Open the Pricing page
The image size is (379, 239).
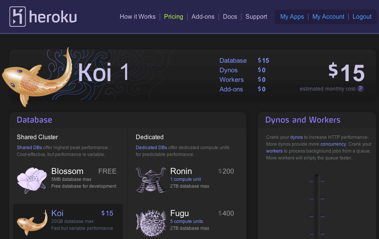click(174, 17)
